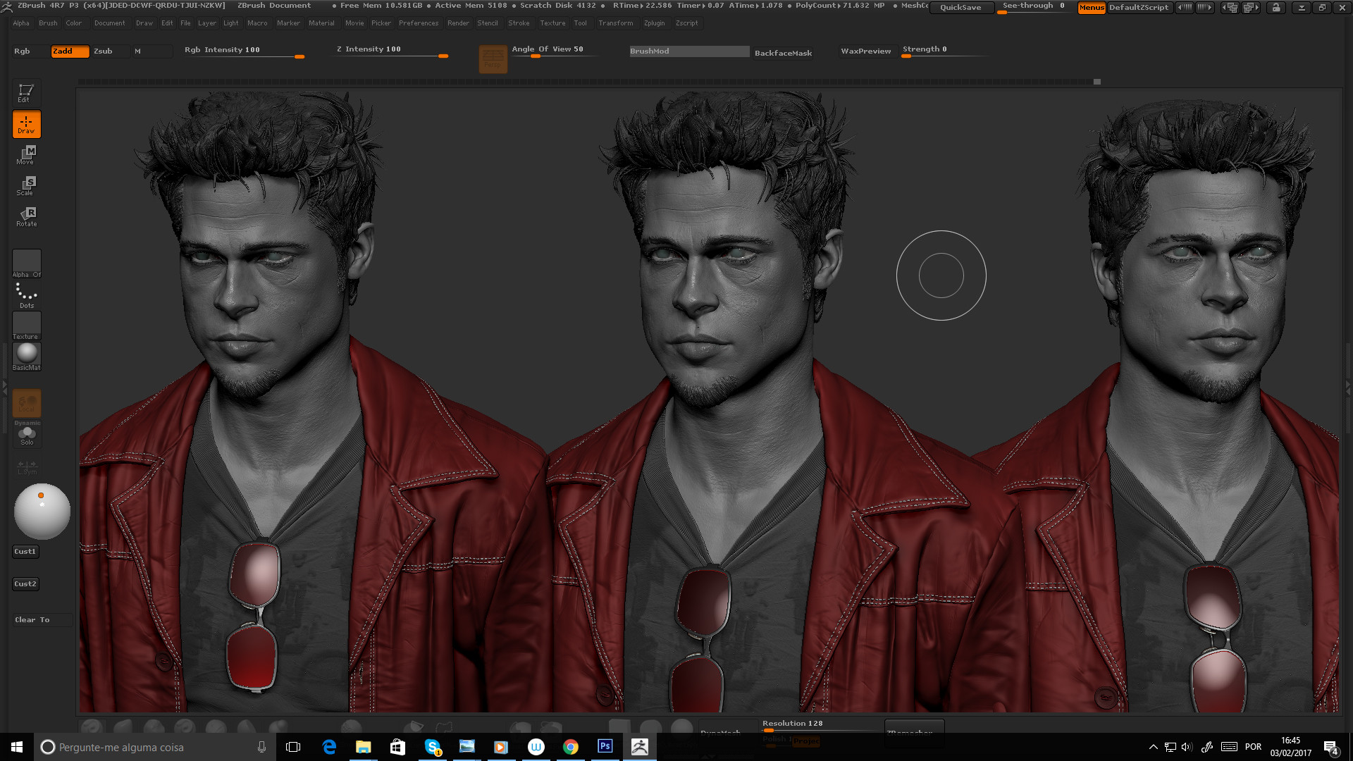Activate the Move tool

coord(26,155)
